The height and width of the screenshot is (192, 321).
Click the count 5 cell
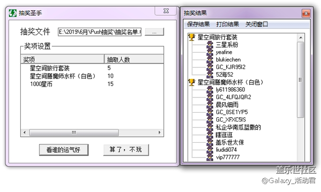pyautogui.click(x=109, y=68)
